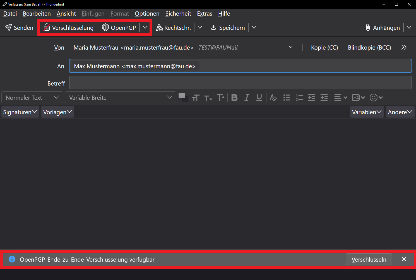The height and width of the screenshot is (280, 416).
Task: Decrease text indent with outdent icon
Action: 311,98
